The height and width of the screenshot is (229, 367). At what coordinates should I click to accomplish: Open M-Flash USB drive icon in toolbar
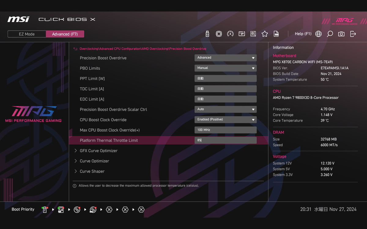[x=207, y=34]
